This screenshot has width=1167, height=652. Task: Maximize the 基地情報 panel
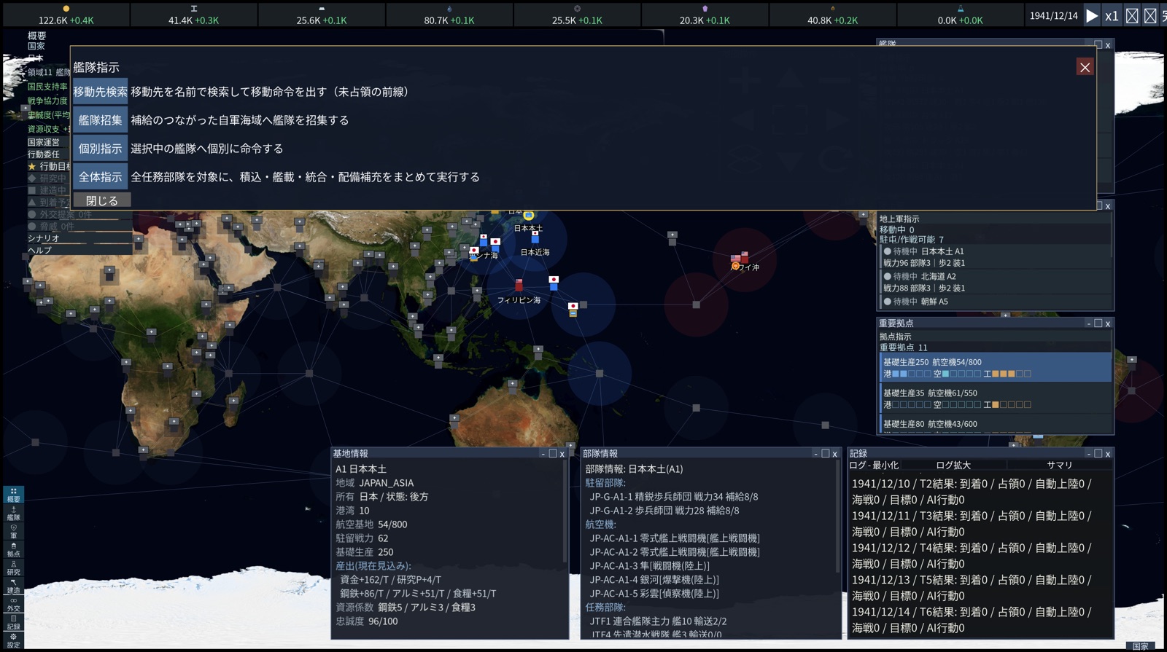point(553,454)
